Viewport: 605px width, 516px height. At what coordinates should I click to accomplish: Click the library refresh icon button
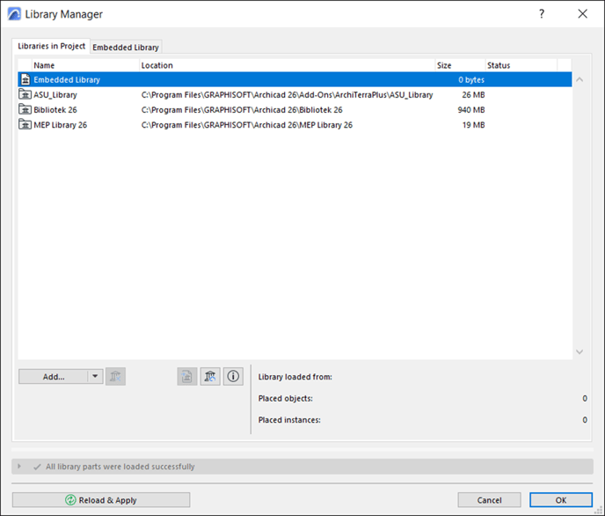210,376
